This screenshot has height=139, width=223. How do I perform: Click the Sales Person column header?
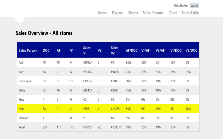click(28, 51)
